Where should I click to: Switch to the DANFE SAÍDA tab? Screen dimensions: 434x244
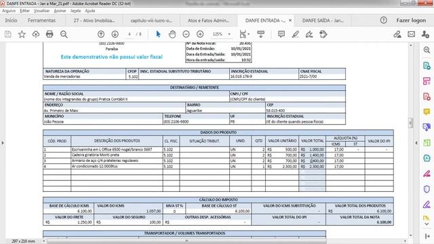[x=323, y=20]
